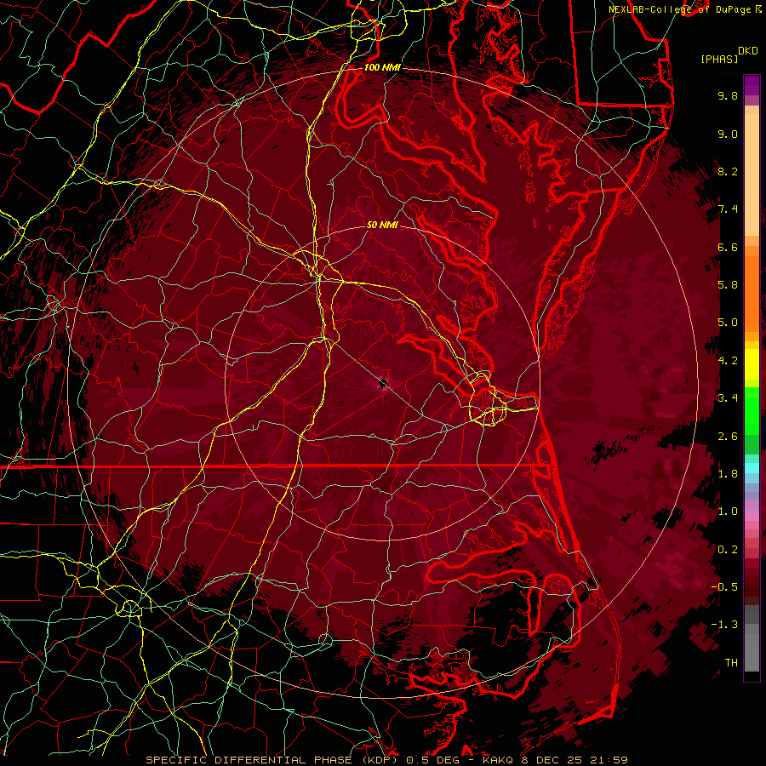Click the bright green color bar segment
This screenshot has height=766, width=766.
(x=752, y=411)
